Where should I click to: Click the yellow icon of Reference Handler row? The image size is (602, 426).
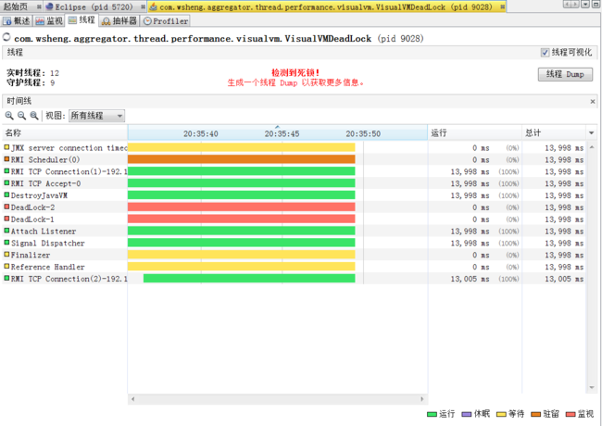(6, 266)
